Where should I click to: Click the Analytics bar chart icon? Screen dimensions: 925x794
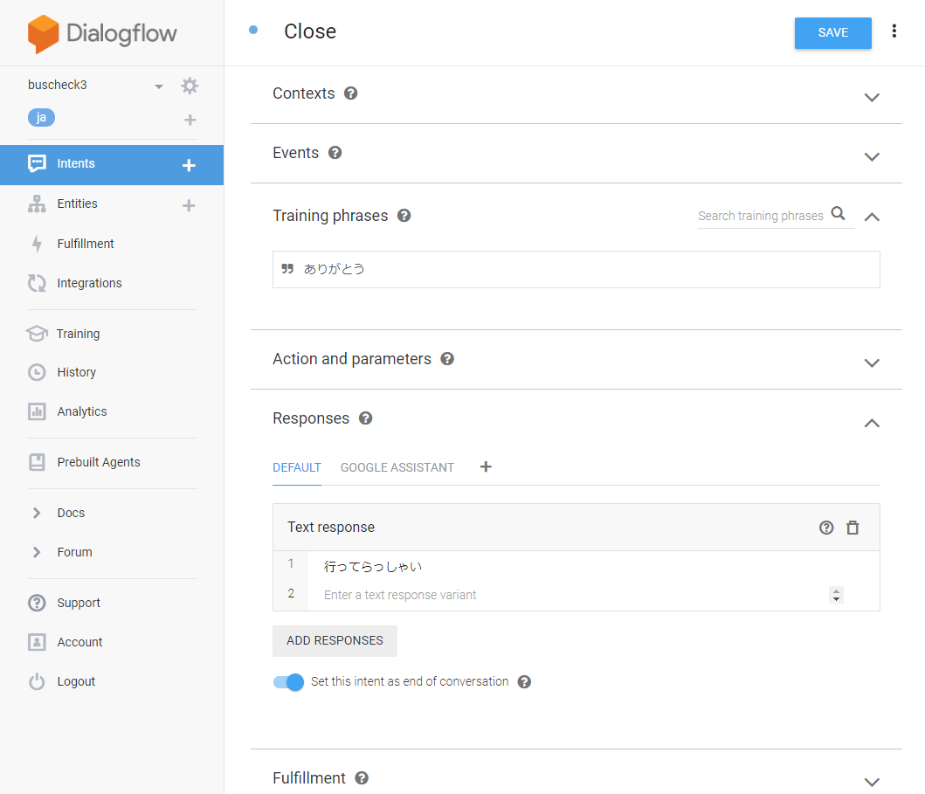coord(37,411)
